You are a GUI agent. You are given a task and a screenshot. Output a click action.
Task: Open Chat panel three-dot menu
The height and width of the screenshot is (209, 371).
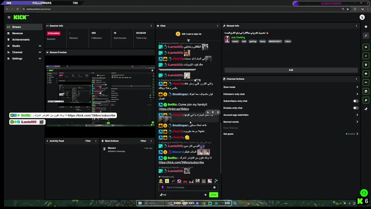[217, 26]
